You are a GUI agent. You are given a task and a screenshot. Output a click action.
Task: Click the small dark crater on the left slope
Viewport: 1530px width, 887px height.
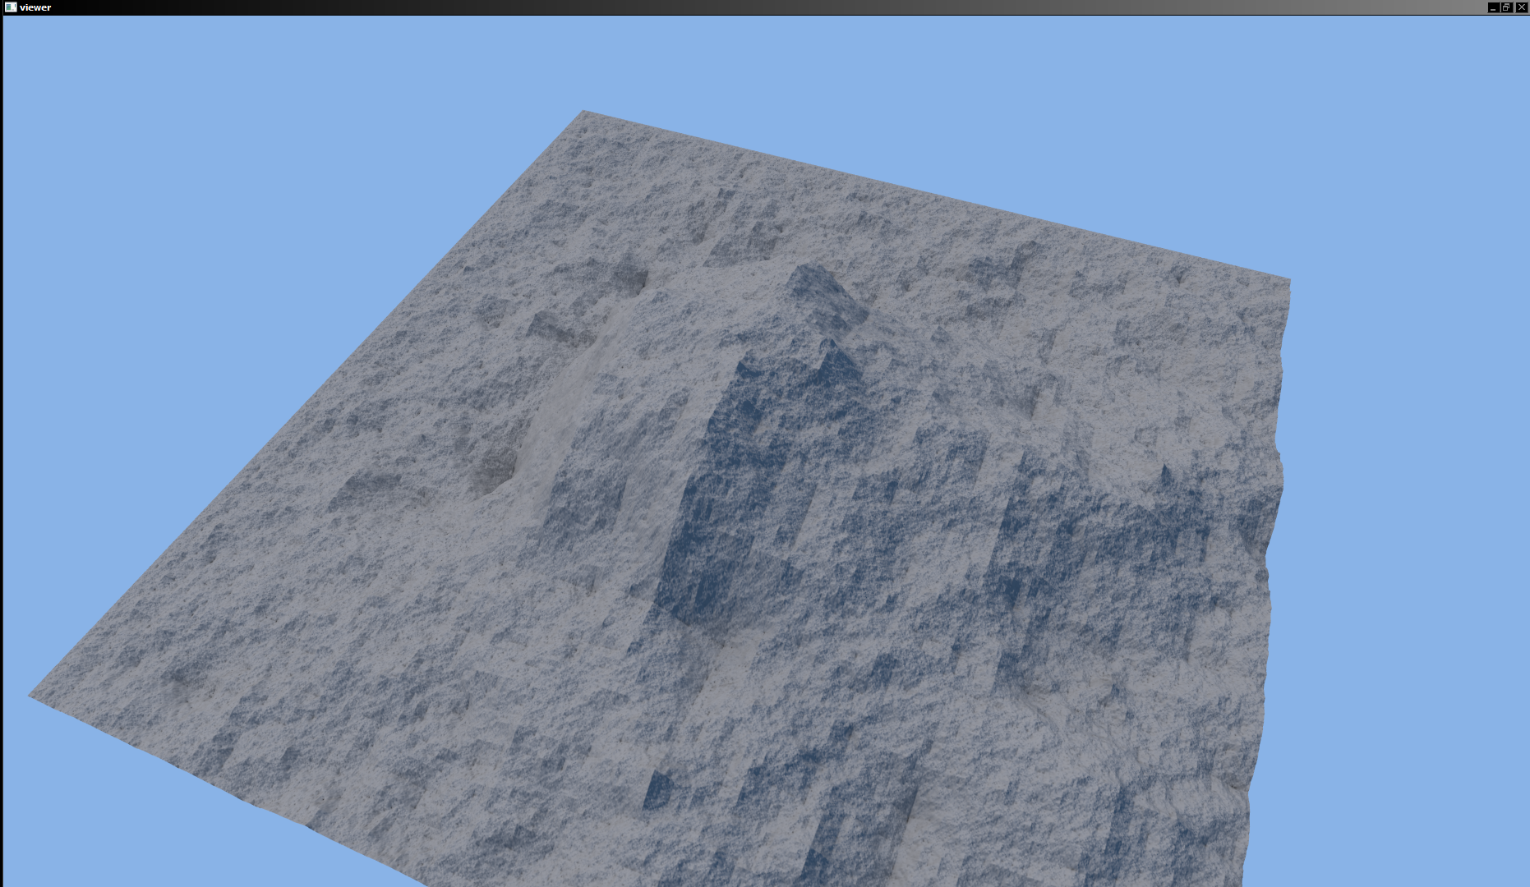click(x=495, y=471)
